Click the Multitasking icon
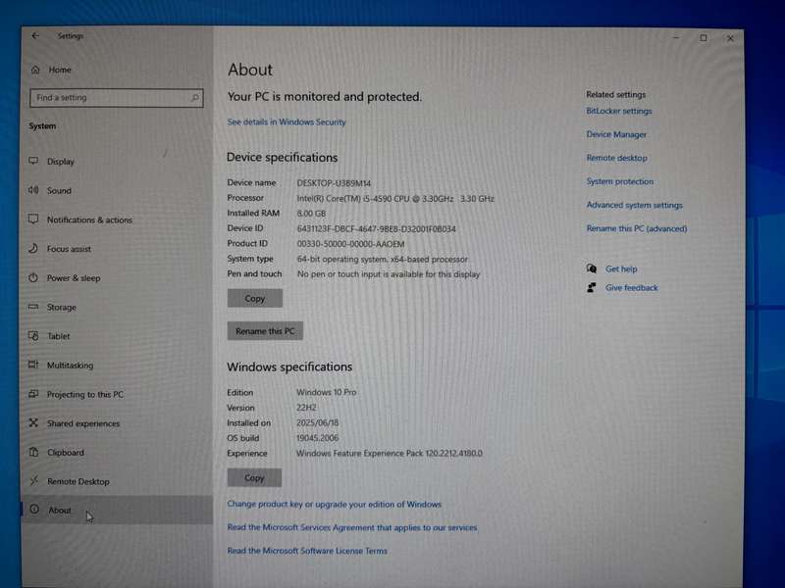Image resolution: width=785 pixels, height=588 pixels. [x=33, y=365]
